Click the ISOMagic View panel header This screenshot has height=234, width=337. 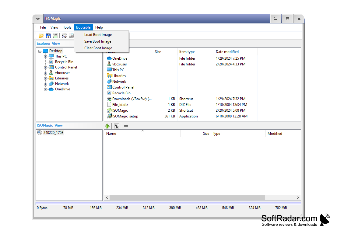pyautogui.click(x=69, y=125)
